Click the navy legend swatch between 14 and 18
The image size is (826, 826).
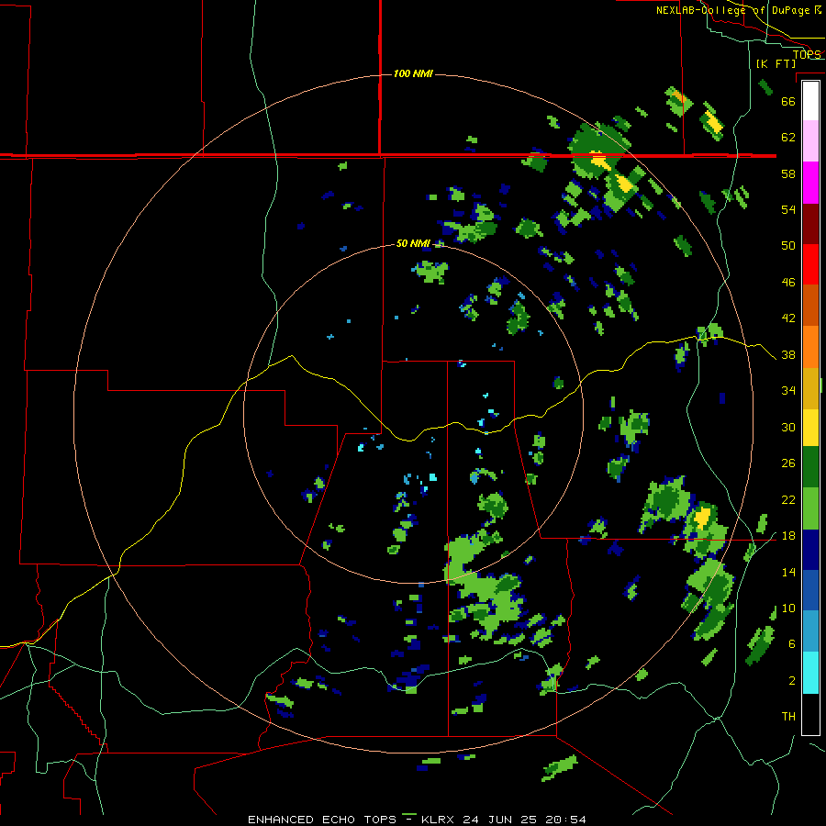[x=810, y=550]
